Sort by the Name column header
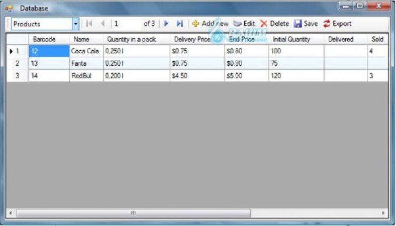The height and width of the screenshot is (226, 396). tap(86, 39)
